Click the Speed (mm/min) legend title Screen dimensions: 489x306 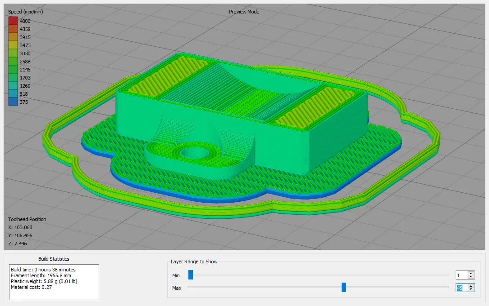26,12
